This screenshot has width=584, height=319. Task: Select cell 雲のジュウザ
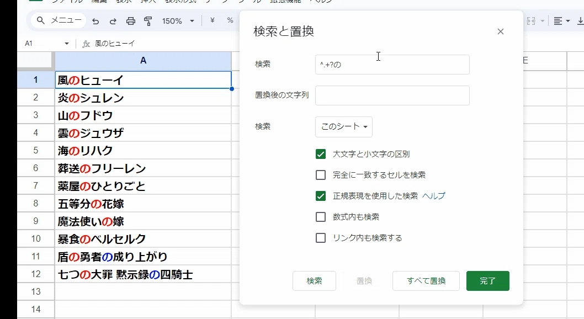click(143, 133)
